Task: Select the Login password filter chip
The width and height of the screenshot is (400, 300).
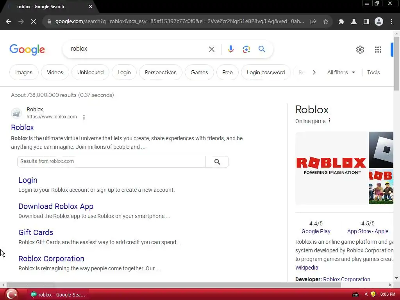Action: [266, 72]
